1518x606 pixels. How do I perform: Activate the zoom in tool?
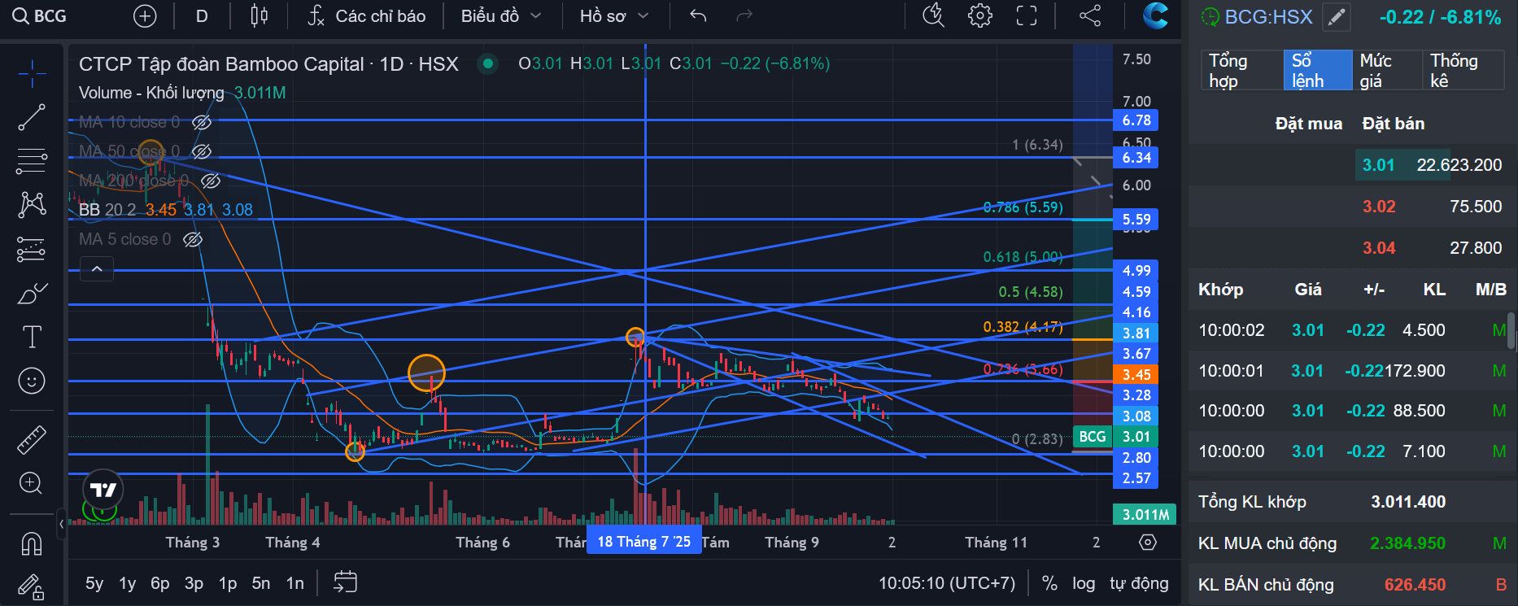point(32,483)
